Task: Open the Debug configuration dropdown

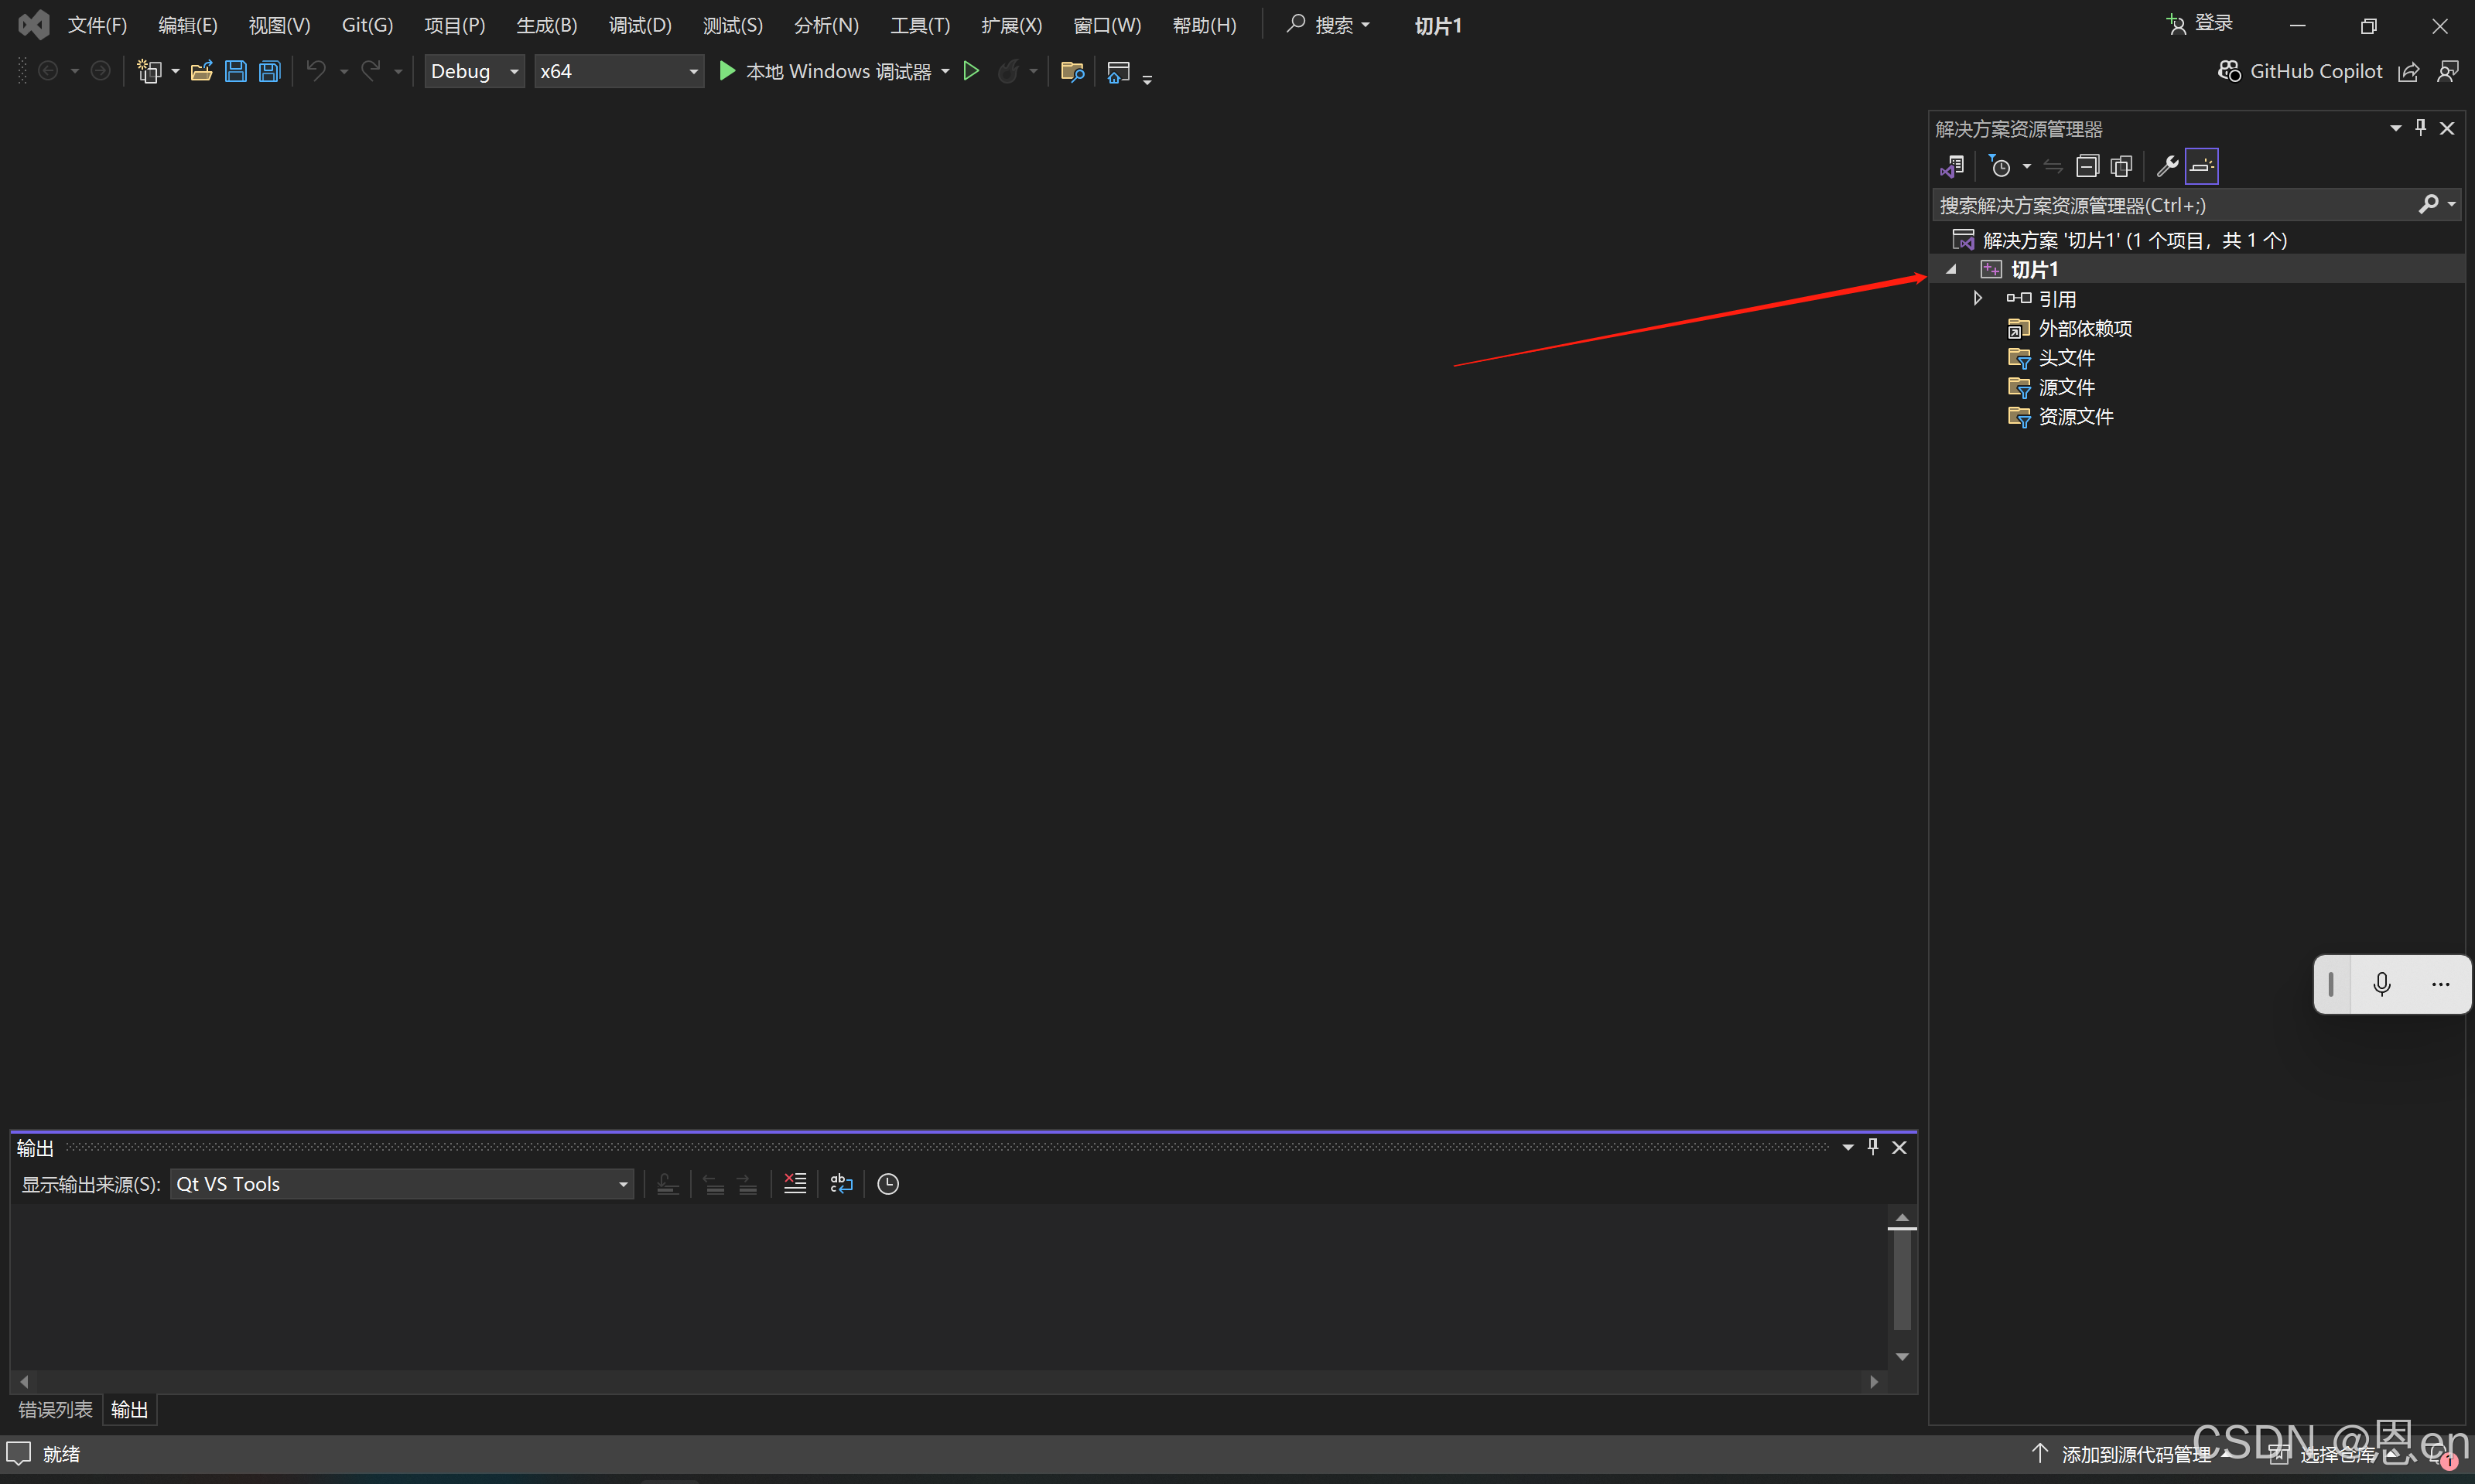Action: (x=474, y=71)
